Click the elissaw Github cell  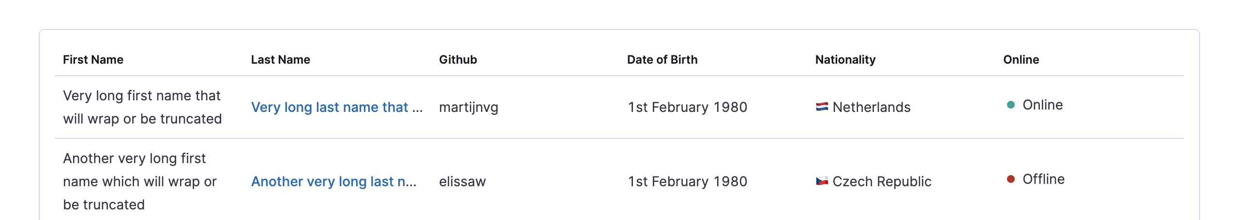462,181
